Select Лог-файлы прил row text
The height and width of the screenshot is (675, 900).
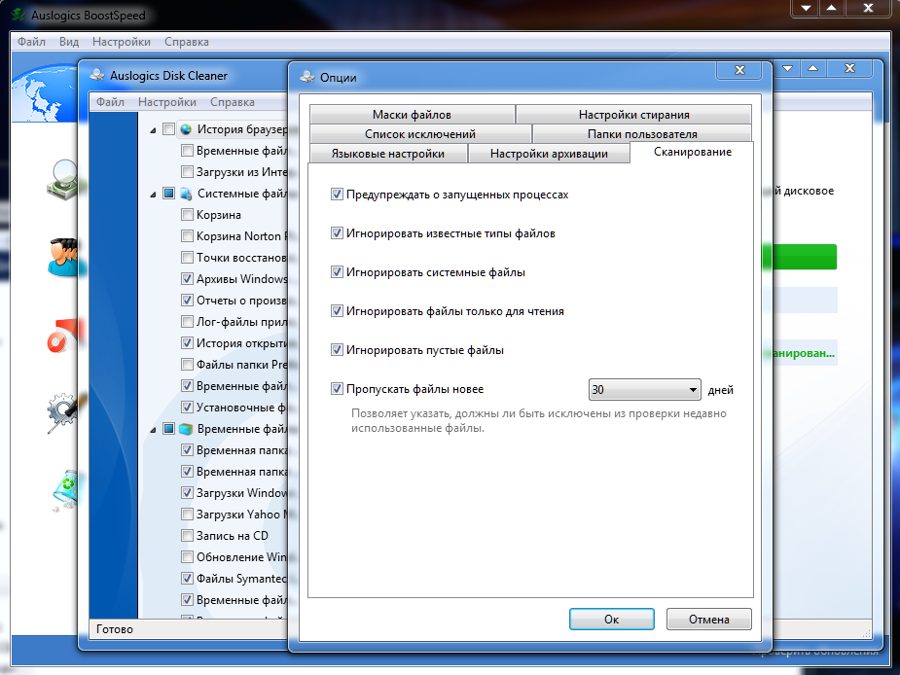point(241,322)
